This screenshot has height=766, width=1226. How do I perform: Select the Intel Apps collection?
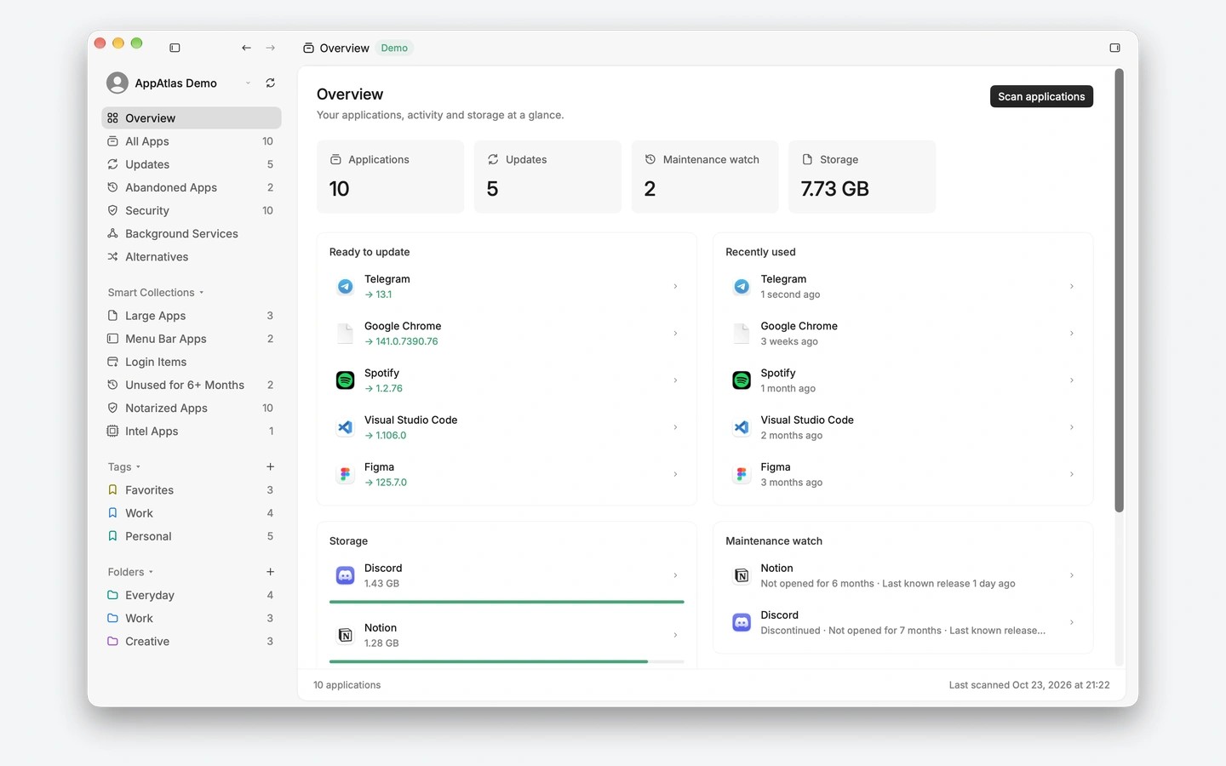[192, 432]
